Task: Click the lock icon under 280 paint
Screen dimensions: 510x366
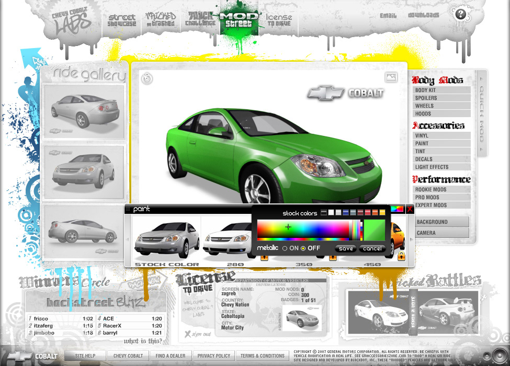Action: click(264, 257)
